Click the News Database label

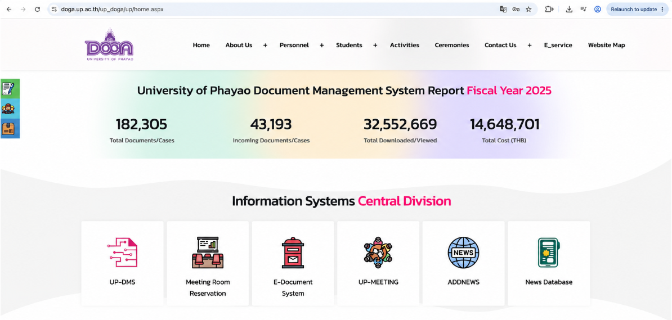pyautogui.click(x=549, y=282)
